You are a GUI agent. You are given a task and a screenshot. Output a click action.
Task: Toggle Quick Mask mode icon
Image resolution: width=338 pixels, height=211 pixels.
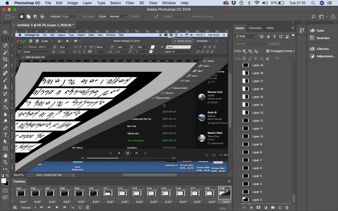point(5,190)
